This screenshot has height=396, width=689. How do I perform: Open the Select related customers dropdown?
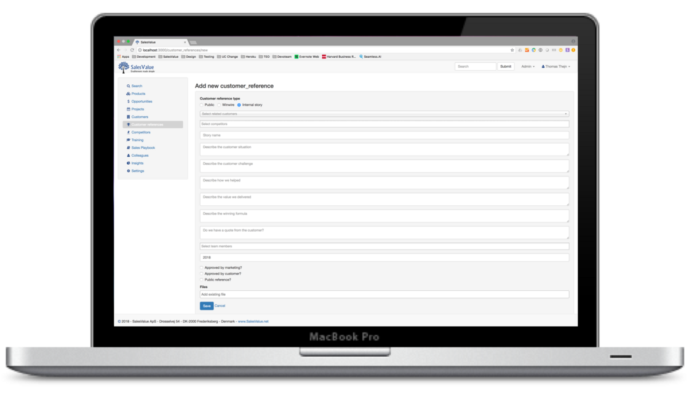coord(384,114)
